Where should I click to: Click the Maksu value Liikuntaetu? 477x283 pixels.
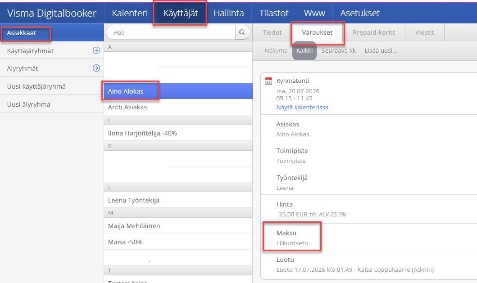[292, 243]
